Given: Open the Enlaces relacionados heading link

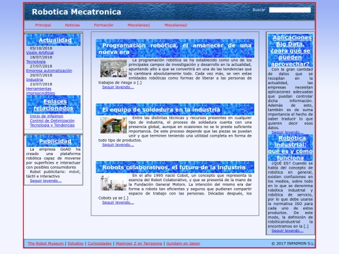Looking at the screenshot, I should [x=53, y=105].
